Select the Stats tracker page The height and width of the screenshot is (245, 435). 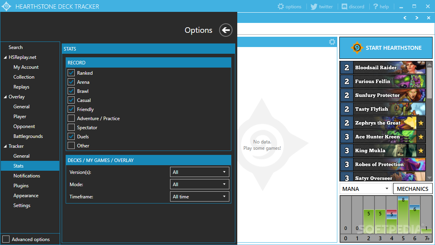coord(30,166)
